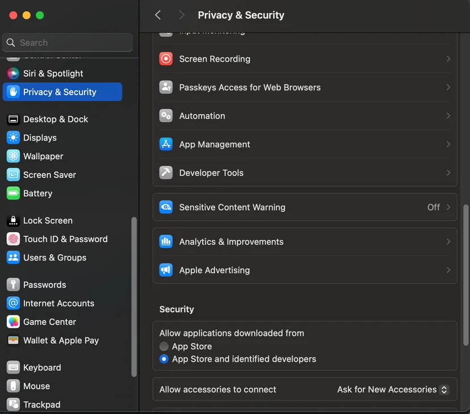Click the Wallet & Apple Pay icon
Viewport: 470px width, 414px height.
tap(13, 340)
